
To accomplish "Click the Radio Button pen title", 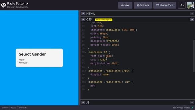I will (x=16, y=3).
